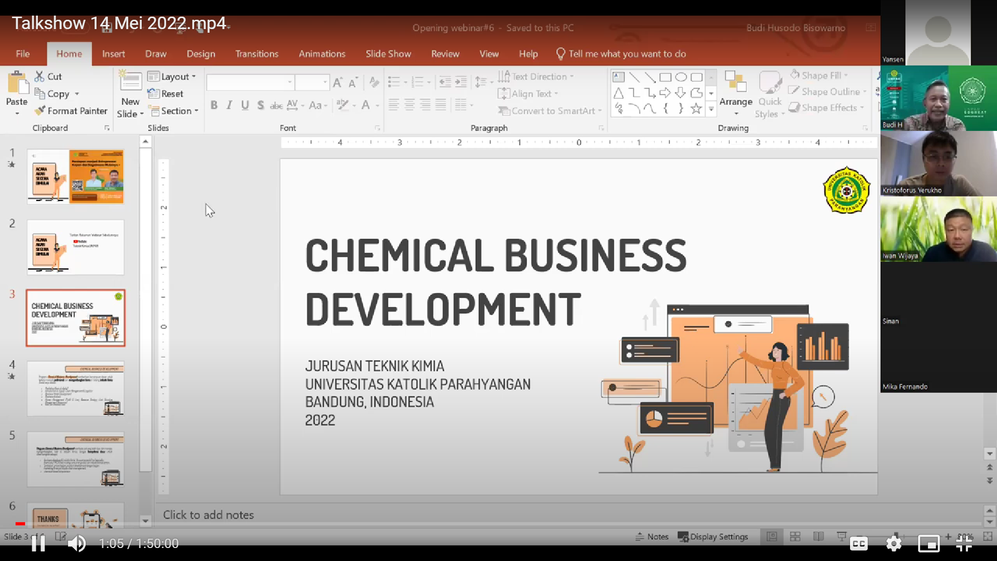The width and height of the screenshot is (997, 561).
Task: Click the Increase Font Size icon
Action: click(x=338, y=82)
